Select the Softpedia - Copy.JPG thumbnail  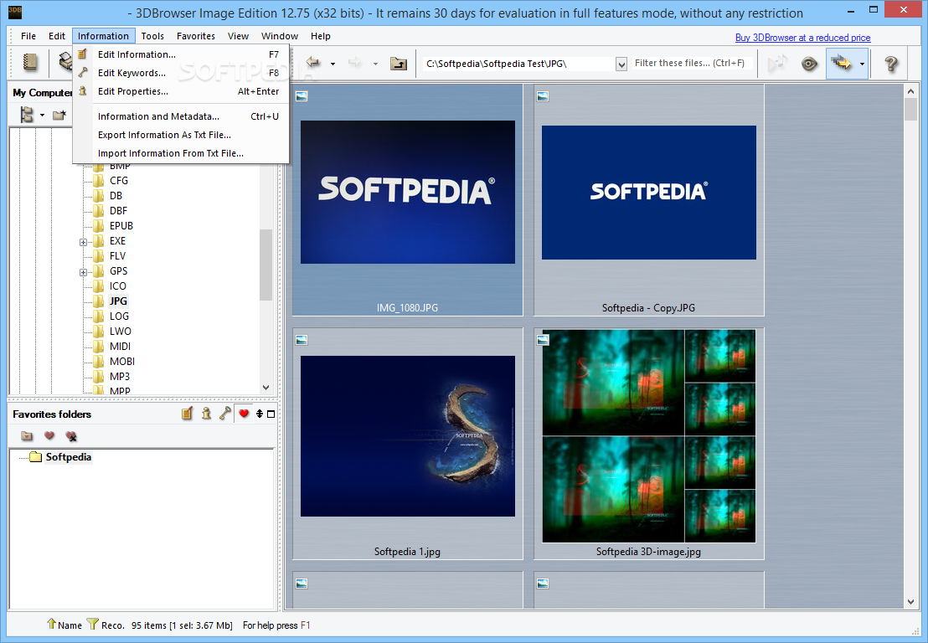click(648, 200)
